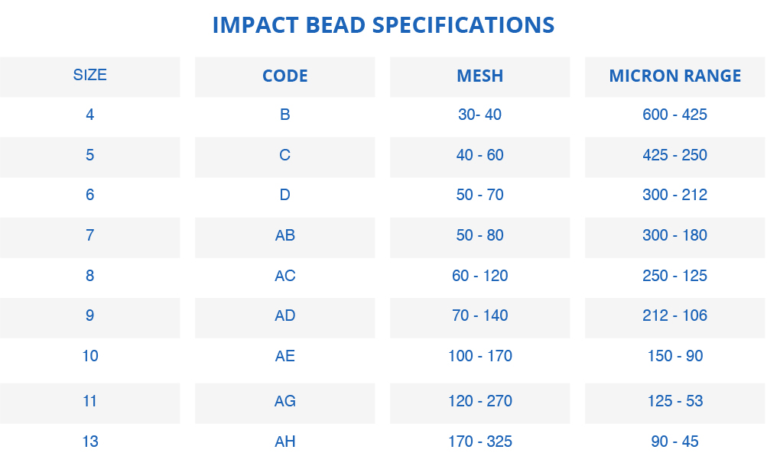Click the CODE column header
The height and width of the screenshot is (469, 767).
[x=285, y=76]
